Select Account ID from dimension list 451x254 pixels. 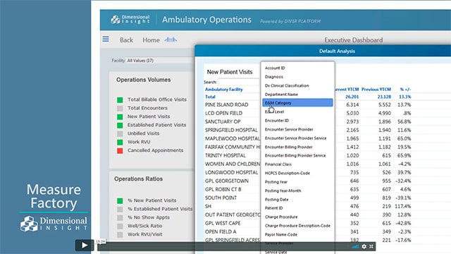pyautogui.click(x=275, y=68)
